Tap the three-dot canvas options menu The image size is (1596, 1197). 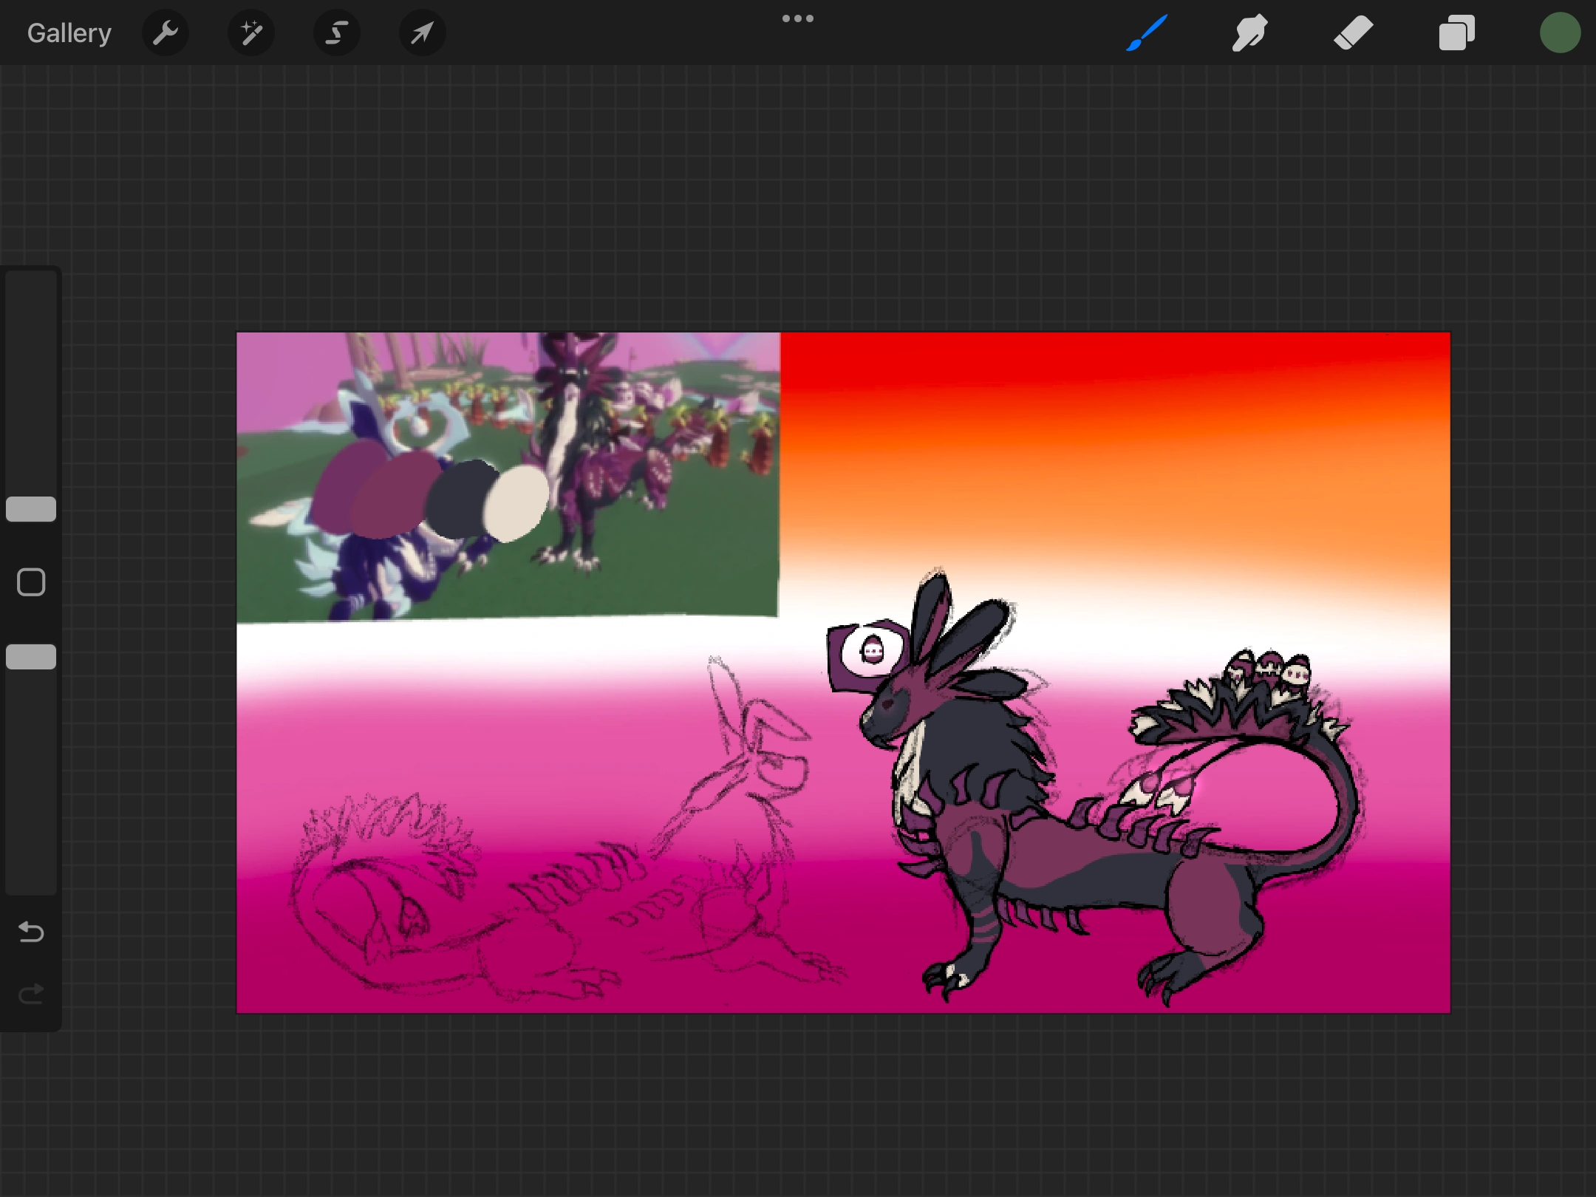[x=797, y=18]
